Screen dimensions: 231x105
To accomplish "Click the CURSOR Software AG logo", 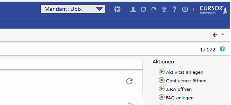I will pos(211,10).
